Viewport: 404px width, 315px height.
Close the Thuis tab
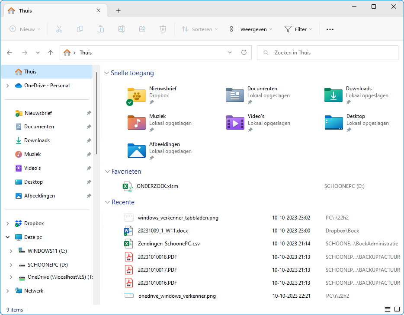(x=99, y=10)
